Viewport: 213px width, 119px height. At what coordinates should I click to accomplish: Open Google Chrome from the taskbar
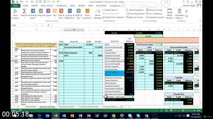[x=113, y=116]
